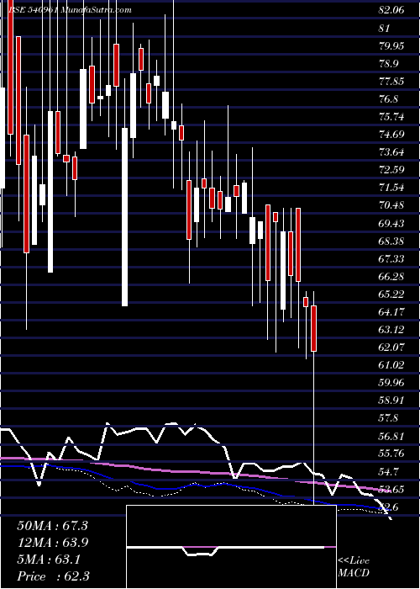Click the 56.81 price axis label
420x589 pixels.
pos(391,437)
